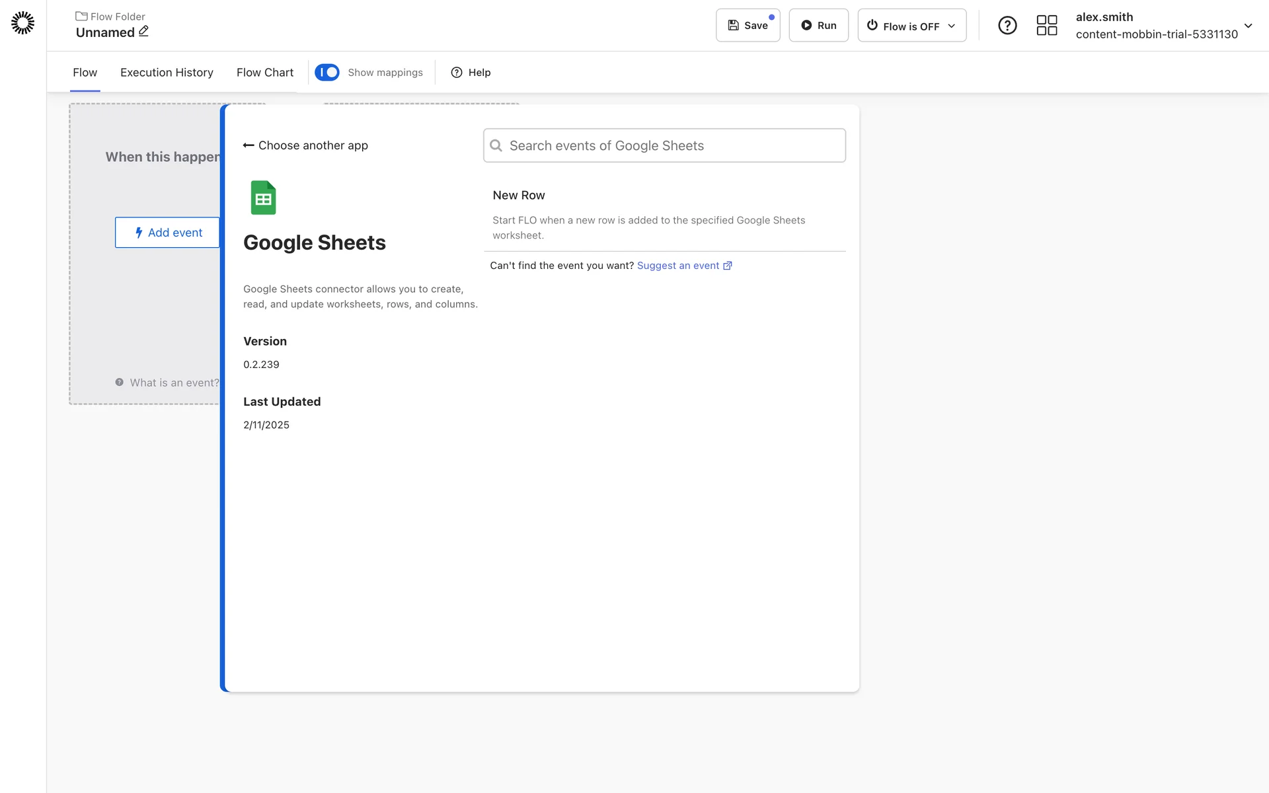This screenshot has width=1269, height=793.
Task: Click the pencil icon next to Unnamed
Action: (x=143, y=31)
